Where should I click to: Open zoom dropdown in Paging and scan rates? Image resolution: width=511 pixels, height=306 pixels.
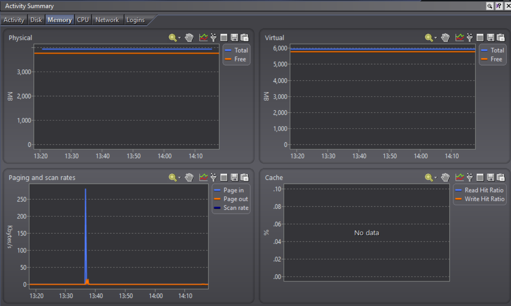[179, 178]
